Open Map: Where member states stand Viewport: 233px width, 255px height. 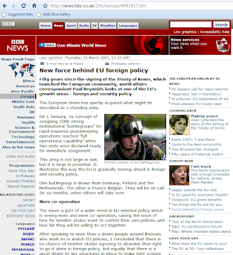point(201,231)
